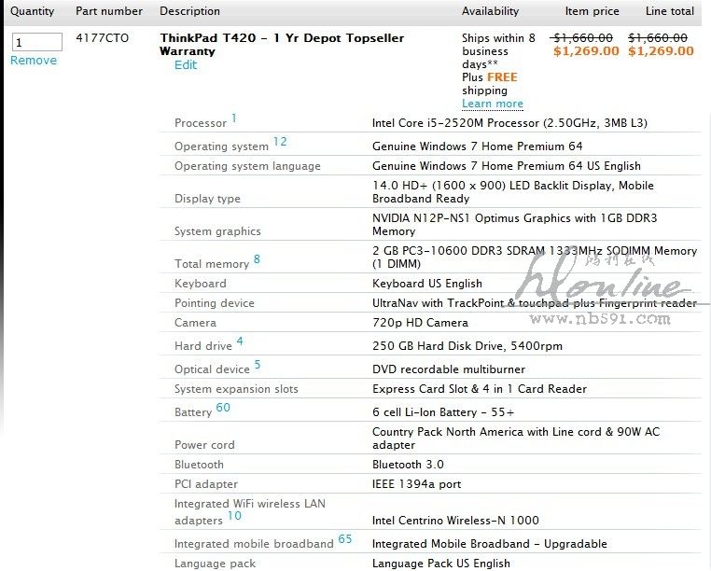This screenshot has height=571, width=711.
Task: Open footnote 65 beside mobile broadband
Action: 345,538
